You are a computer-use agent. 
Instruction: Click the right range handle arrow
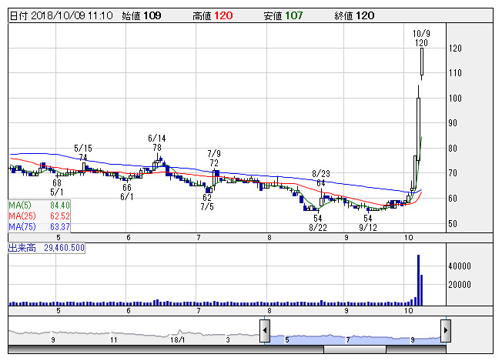tap(445, 331)
